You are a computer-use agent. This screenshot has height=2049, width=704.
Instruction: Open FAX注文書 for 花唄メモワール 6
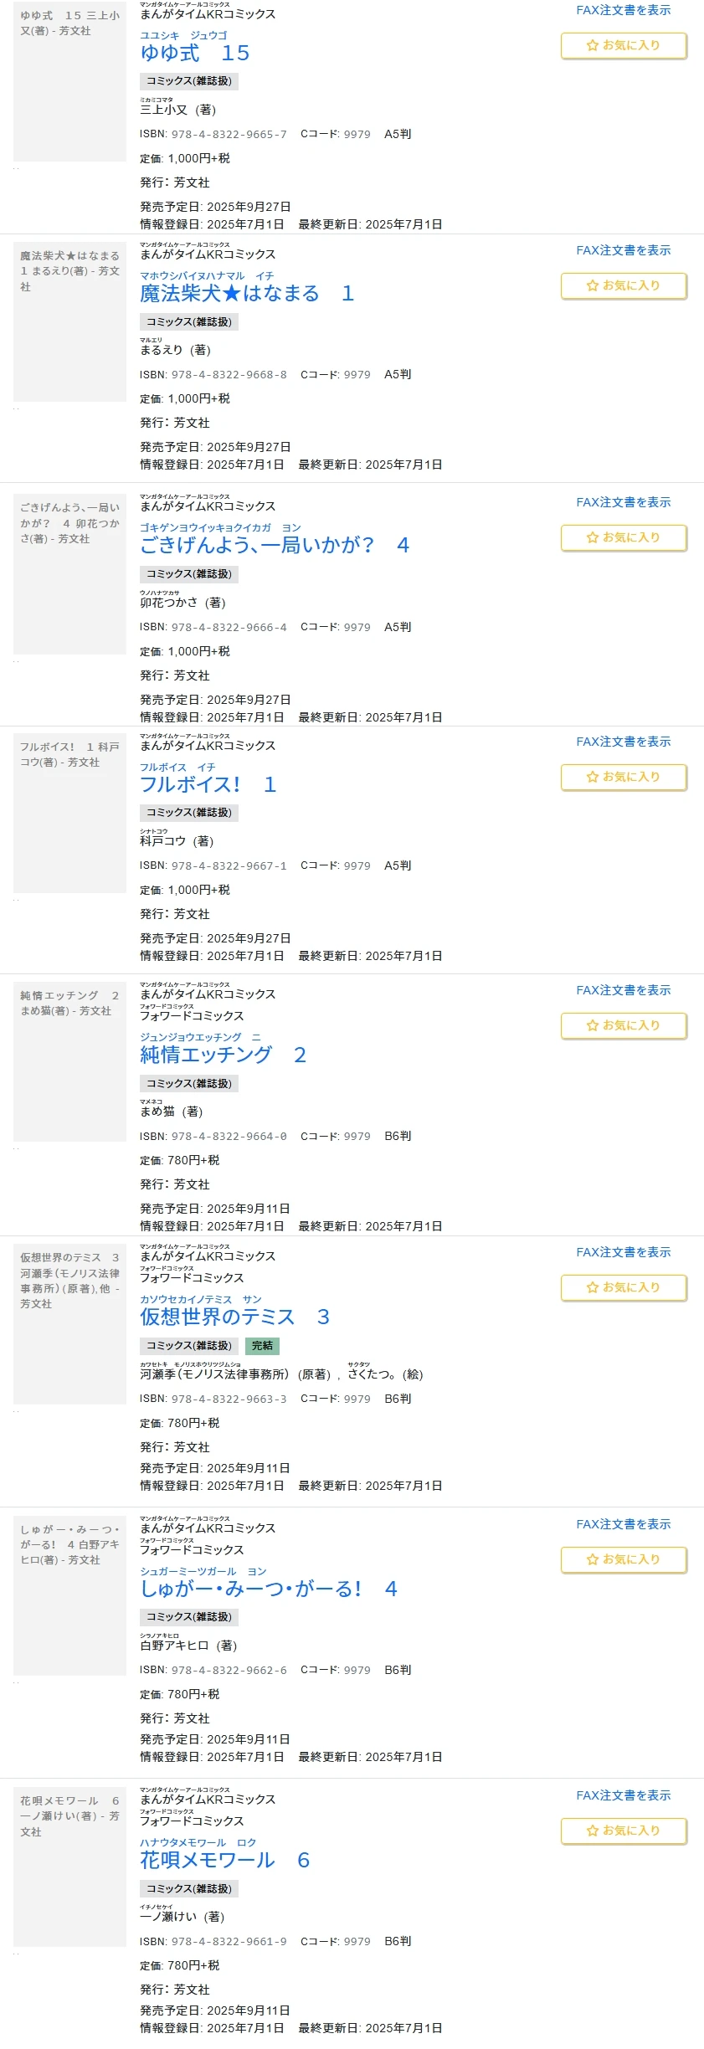624,1795
